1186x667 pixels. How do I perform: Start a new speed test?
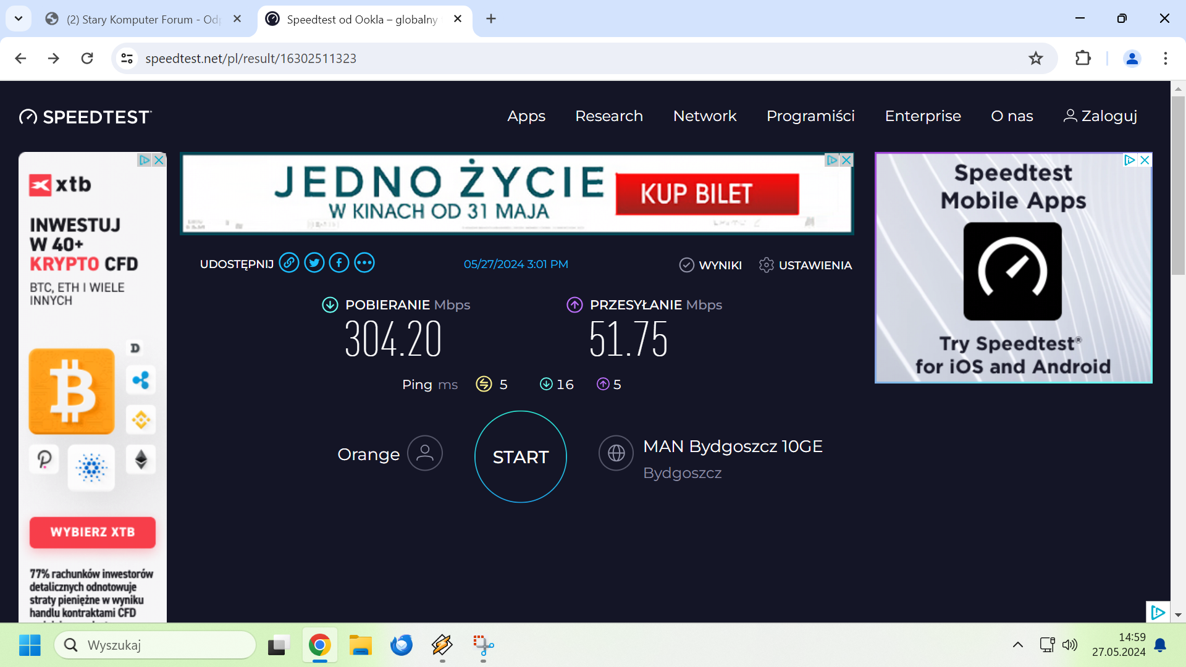(x=521, y=457)
